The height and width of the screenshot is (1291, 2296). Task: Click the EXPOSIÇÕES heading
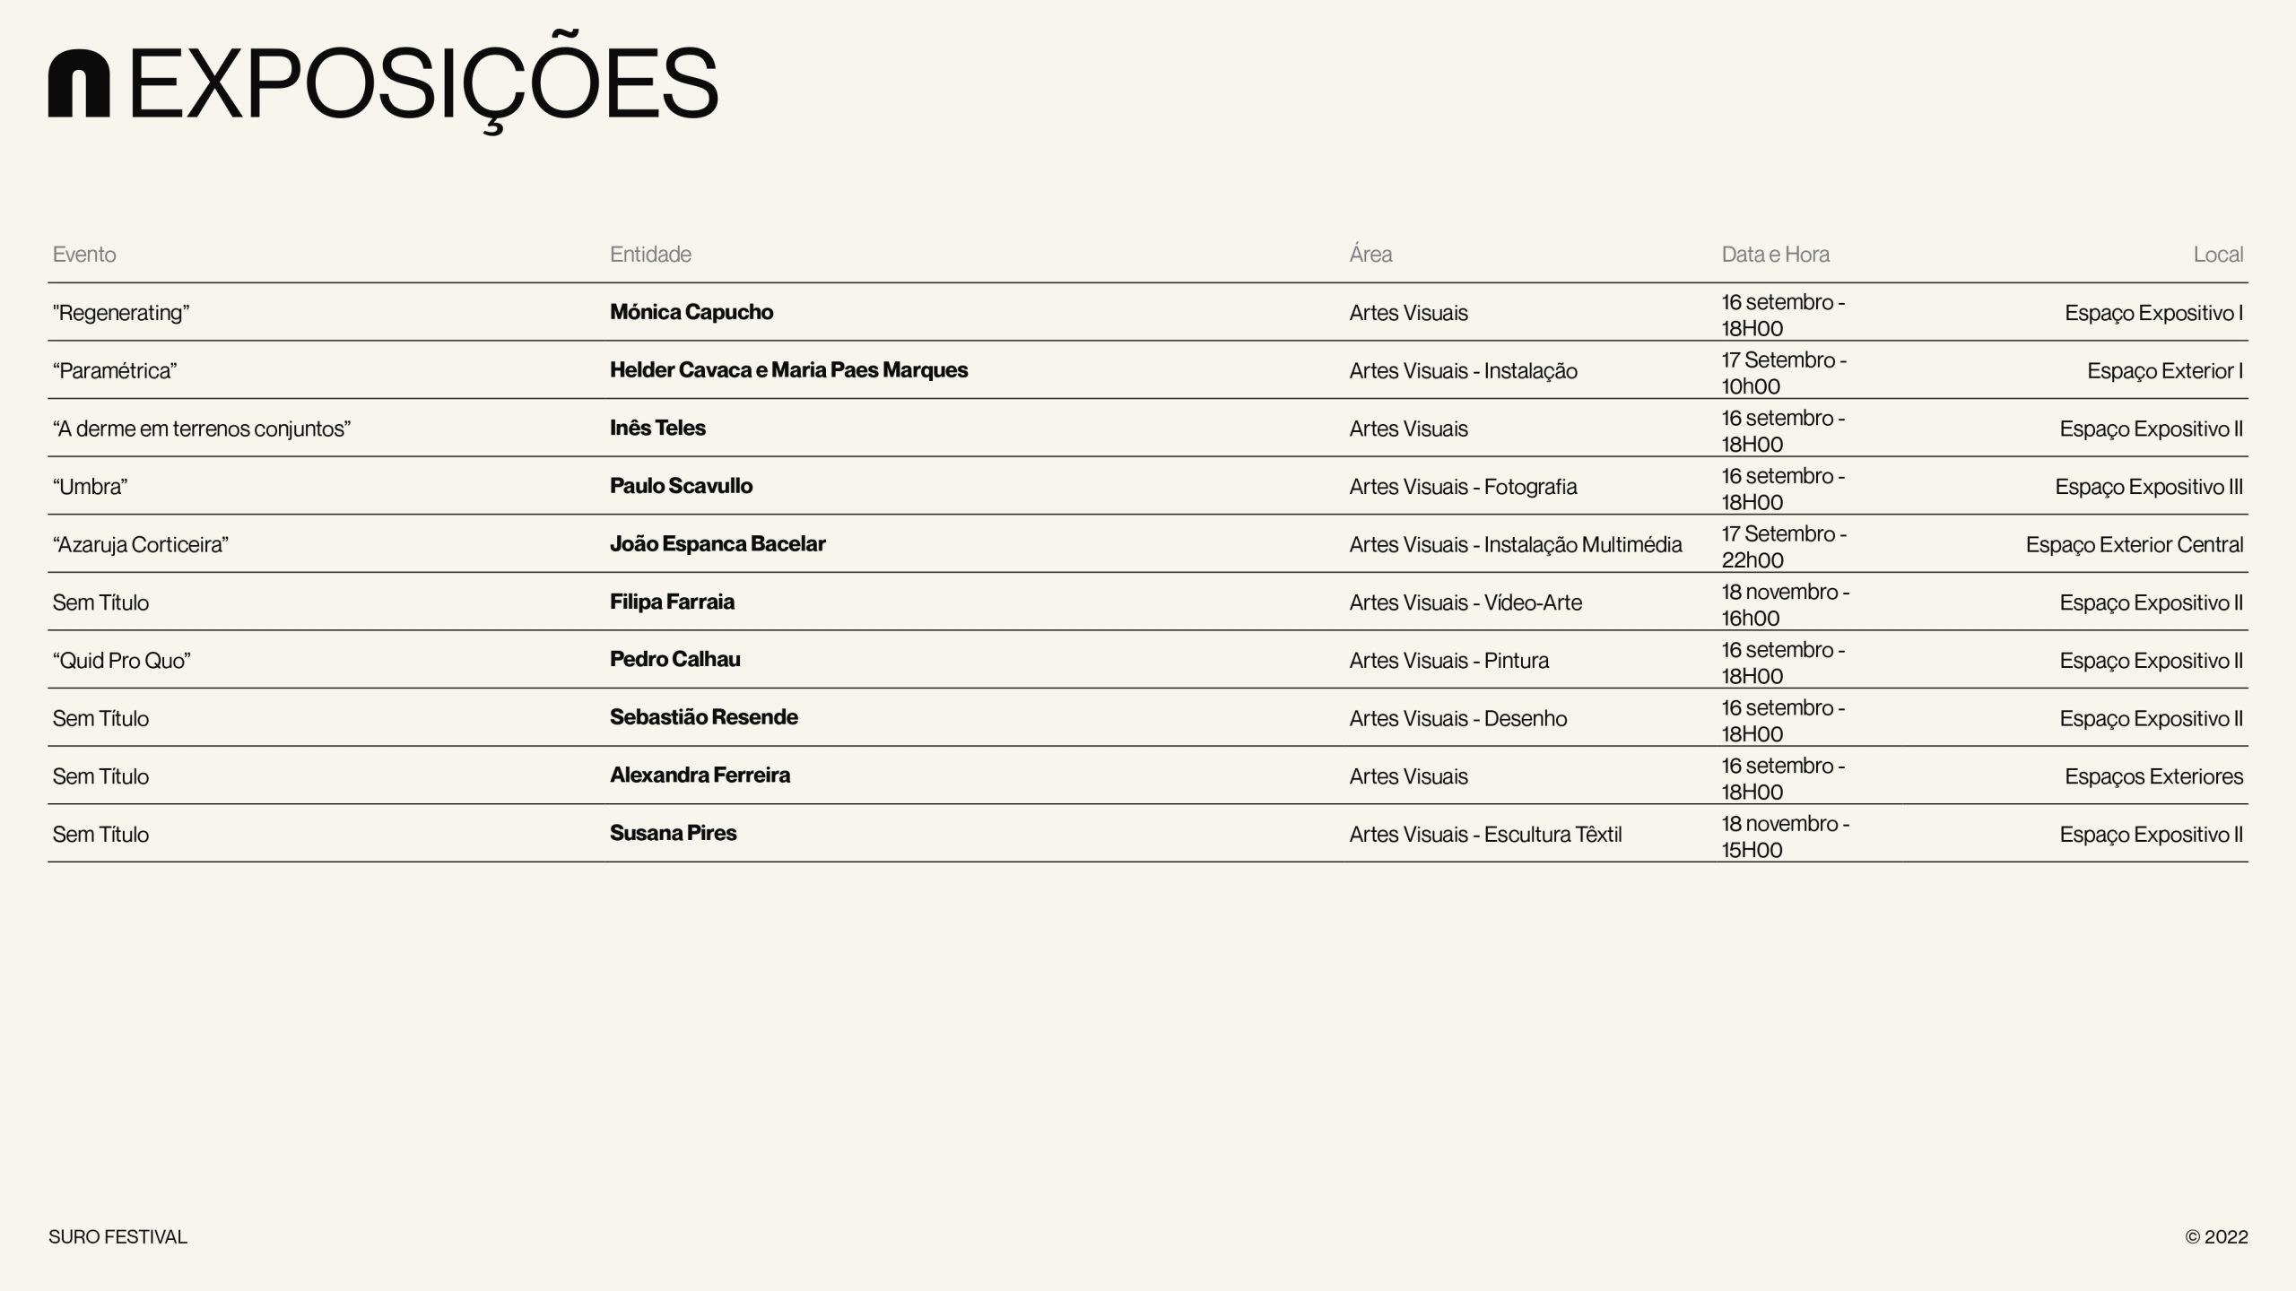click(x=424, y=82)
